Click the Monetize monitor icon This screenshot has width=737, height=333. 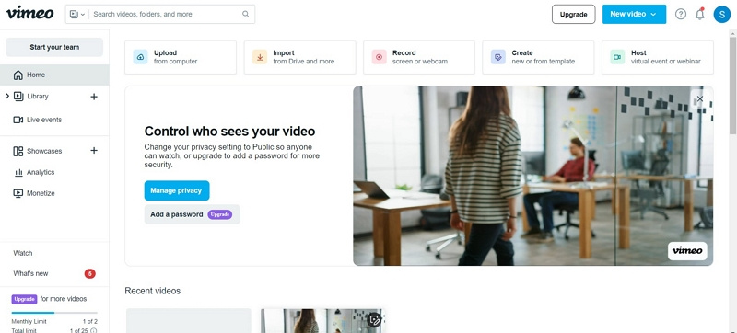pos(18,193)
